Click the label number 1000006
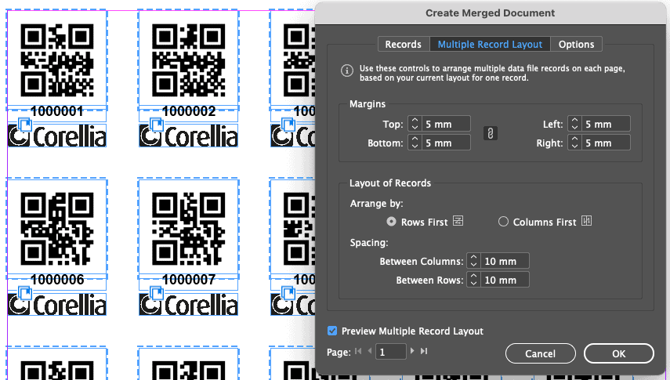Viewport: 670px width, 380px height. (57, 280)
